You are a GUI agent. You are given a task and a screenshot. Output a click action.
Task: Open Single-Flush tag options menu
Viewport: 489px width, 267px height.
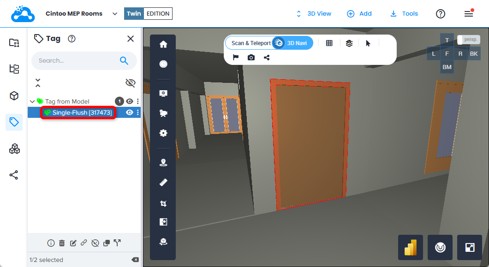(x=137, y=112)
